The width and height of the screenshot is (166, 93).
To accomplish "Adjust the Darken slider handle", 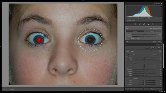I will click(144, 36).
